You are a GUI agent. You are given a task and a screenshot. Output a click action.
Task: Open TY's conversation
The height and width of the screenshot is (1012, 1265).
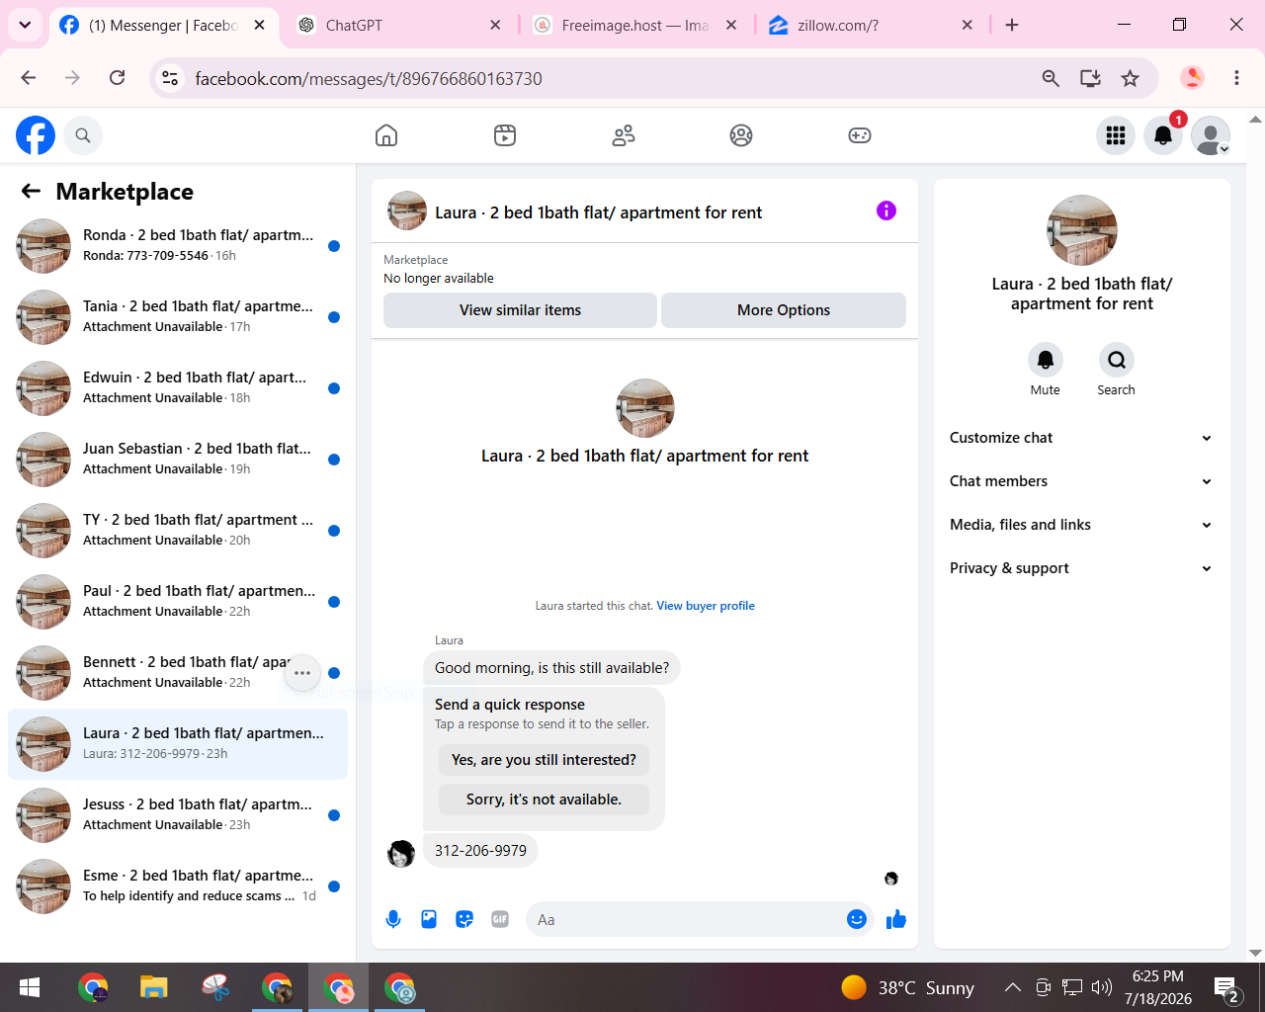click(178, 531)
